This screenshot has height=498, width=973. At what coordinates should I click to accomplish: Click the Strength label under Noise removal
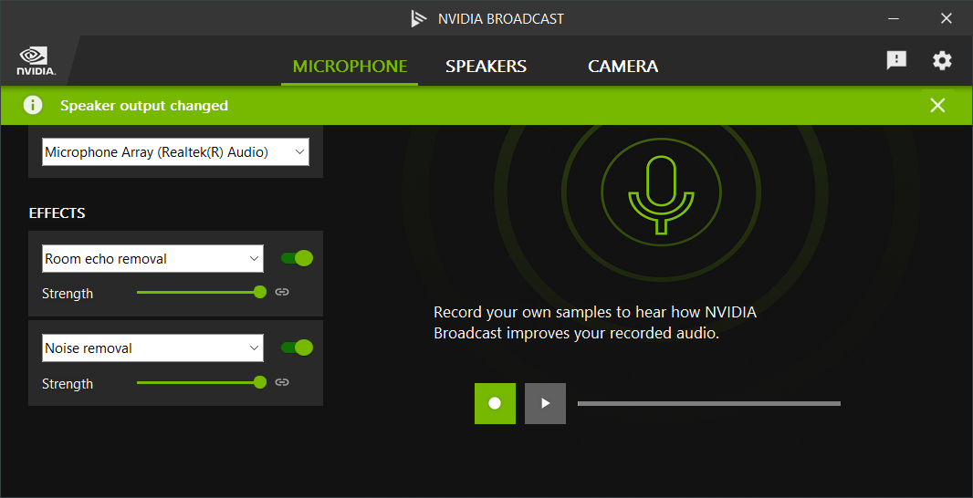coord(68,384)
